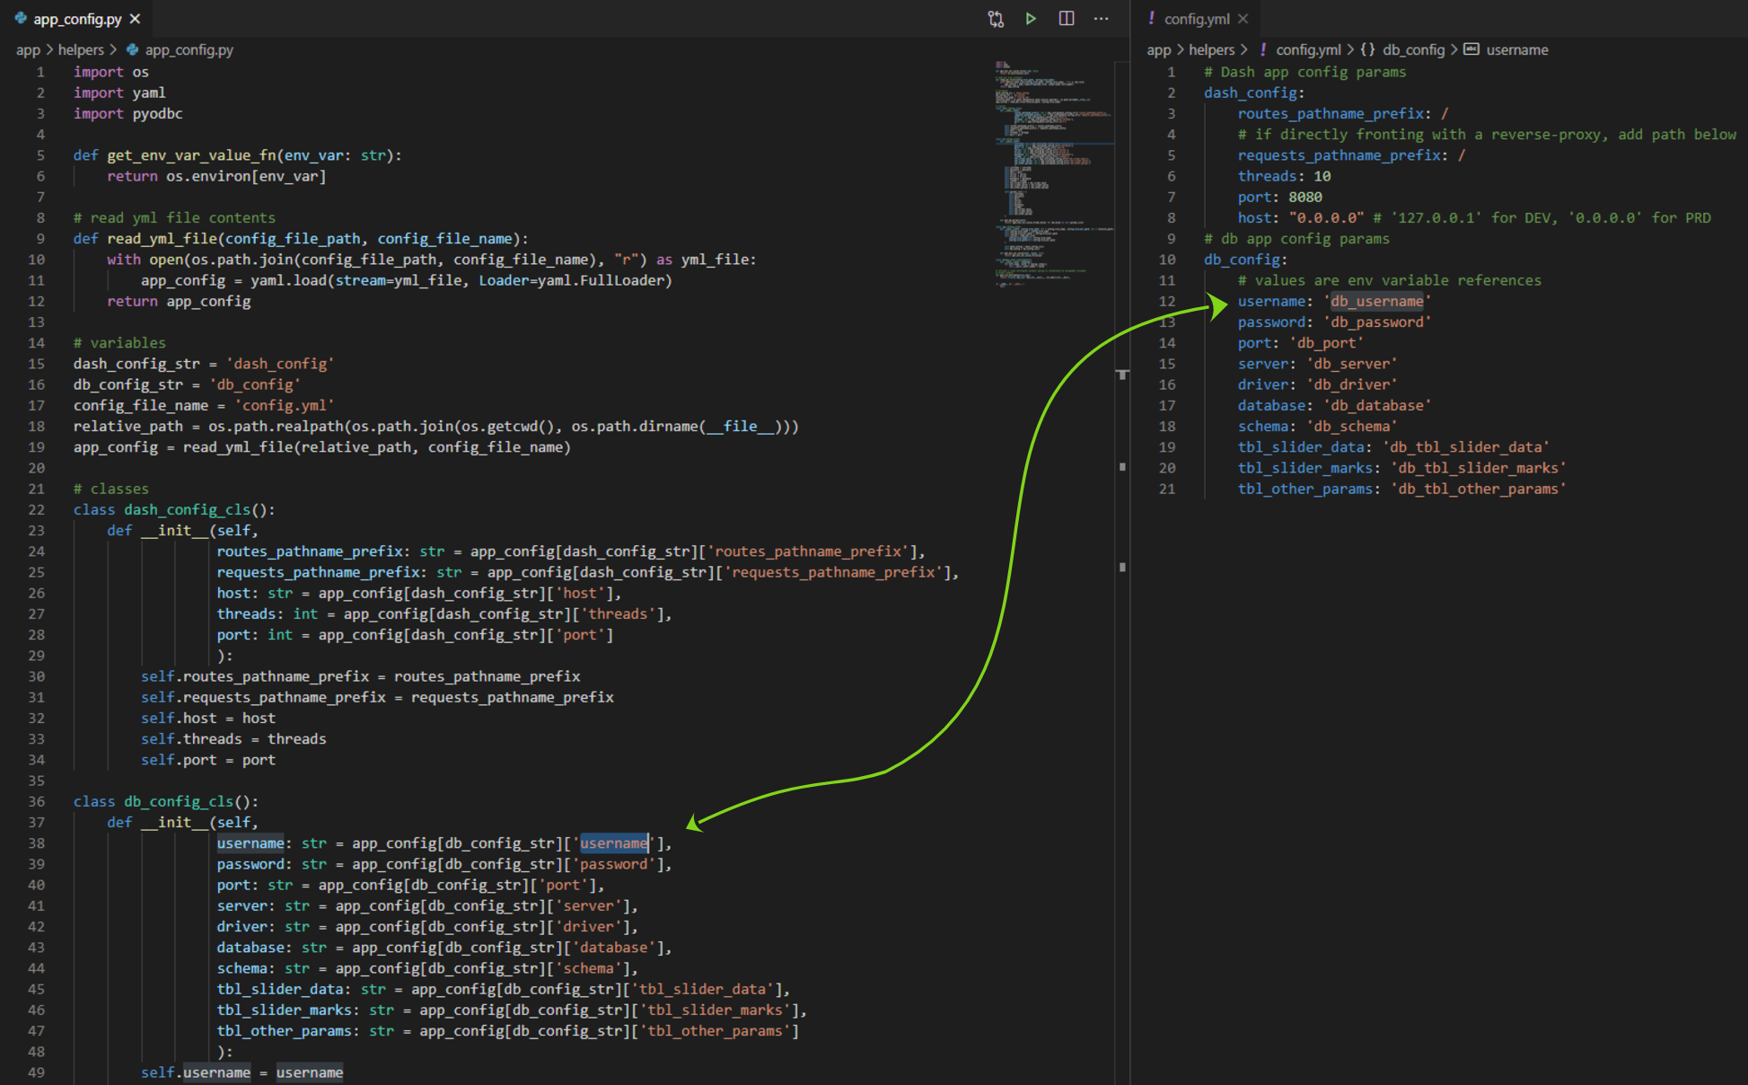This screenshot has width=1748, height=1085.
Task: Click the username symbol icon in breadcrumb
Action: [x=1471, y=50]
